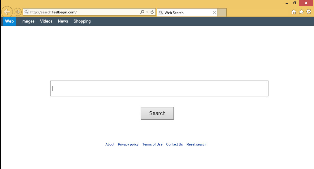Switch to Shopping search
Screen dimensions: 314x169
point(82,21)
